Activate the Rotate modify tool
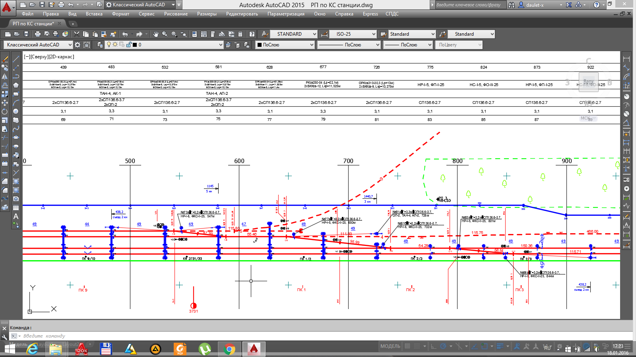 5,111
